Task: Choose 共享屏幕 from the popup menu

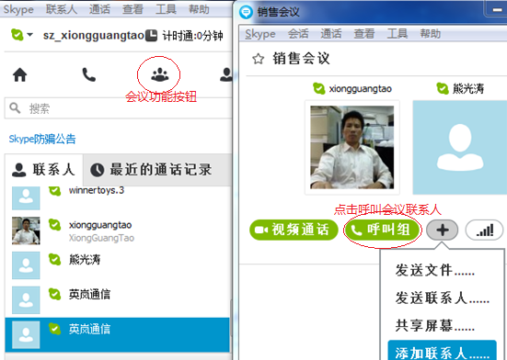Action: pos(435,325)
